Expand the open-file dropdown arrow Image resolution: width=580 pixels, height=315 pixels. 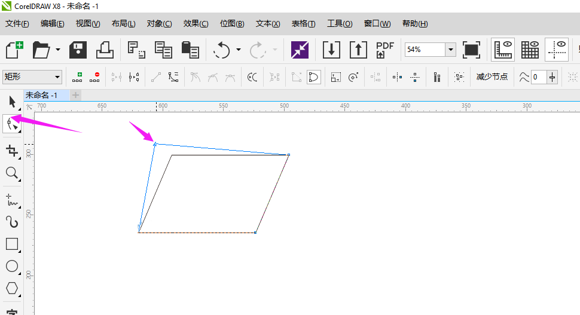click(58, 50)
